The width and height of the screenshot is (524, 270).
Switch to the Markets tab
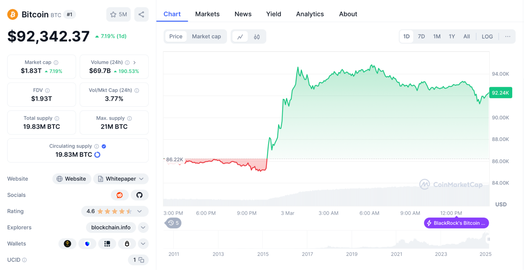tap(207, 14)
